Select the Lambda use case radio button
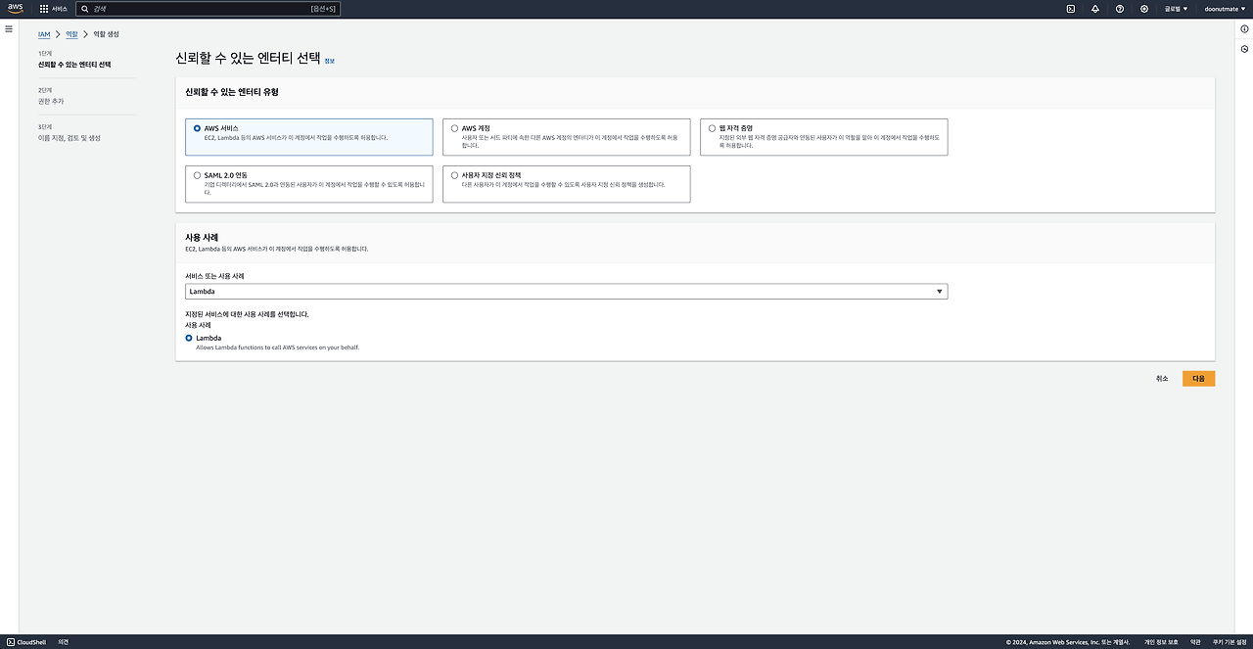Image resolution: width=1253 pixels, height=649 pixels. (x=189, y=338)
